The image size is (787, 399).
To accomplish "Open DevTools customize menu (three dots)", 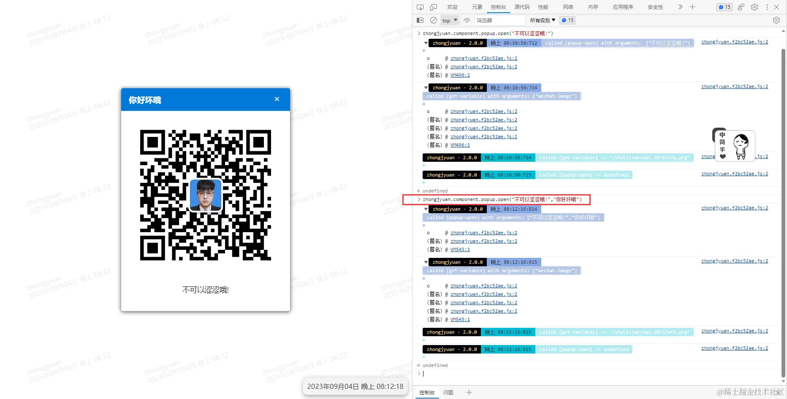I will (767, 7).
